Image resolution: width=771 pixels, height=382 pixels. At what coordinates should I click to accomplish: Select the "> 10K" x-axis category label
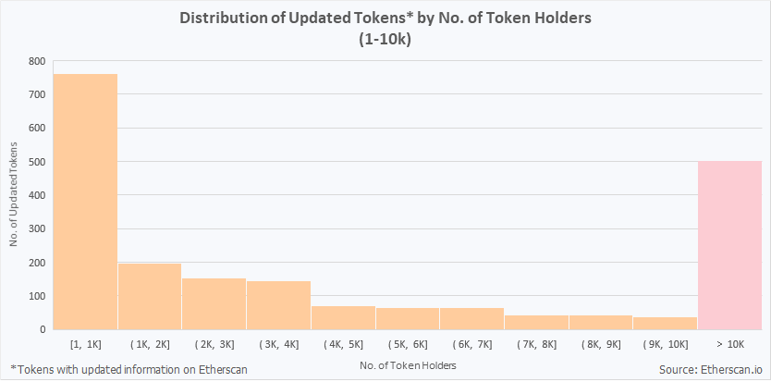[729, 343]
